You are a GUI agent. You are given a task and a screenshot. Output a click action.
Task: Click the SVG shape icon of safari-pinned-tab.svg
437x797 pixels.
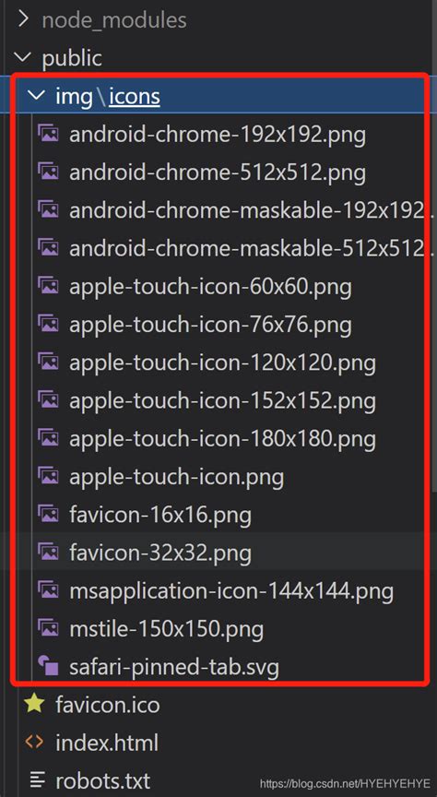point(48,665)
